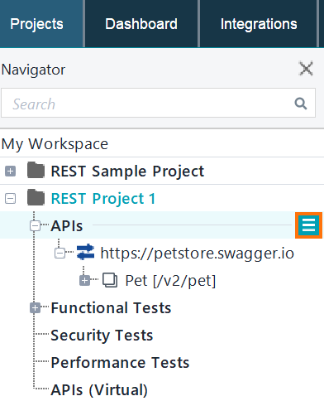Select https://petstore.swagger.io entry
This screenshot has height=401, width=324.
(x=198, y=253)
